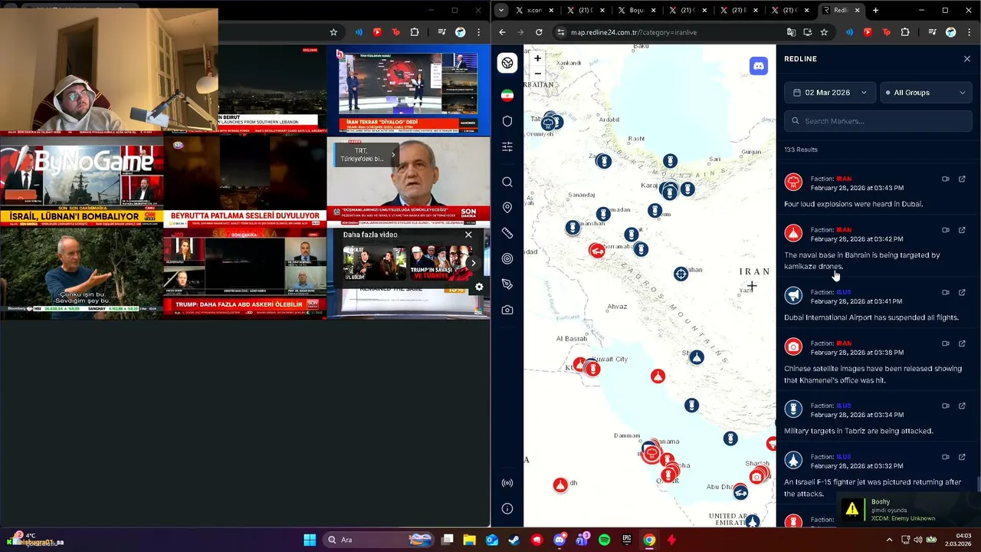Open video for Khamenei's office entry
The width and height of the screenshot is (981, 552).
[x=945, y=343]
